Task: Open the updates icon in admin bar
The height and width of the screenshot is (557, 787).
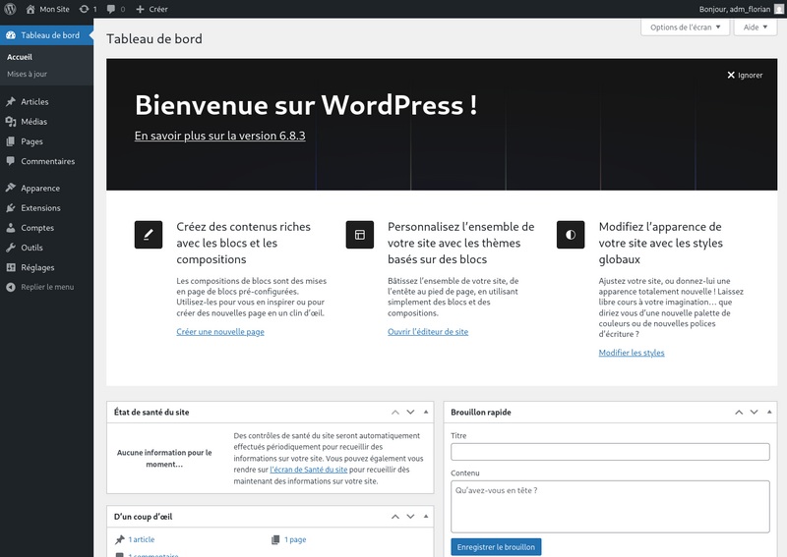Action: coord(88,9)
